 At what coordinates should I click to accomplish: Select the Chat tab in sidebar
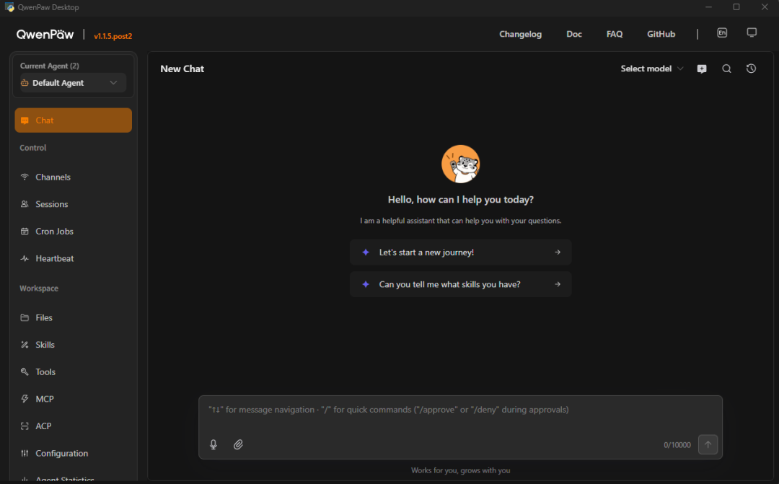pyautogui.click(x=73, y=120)
